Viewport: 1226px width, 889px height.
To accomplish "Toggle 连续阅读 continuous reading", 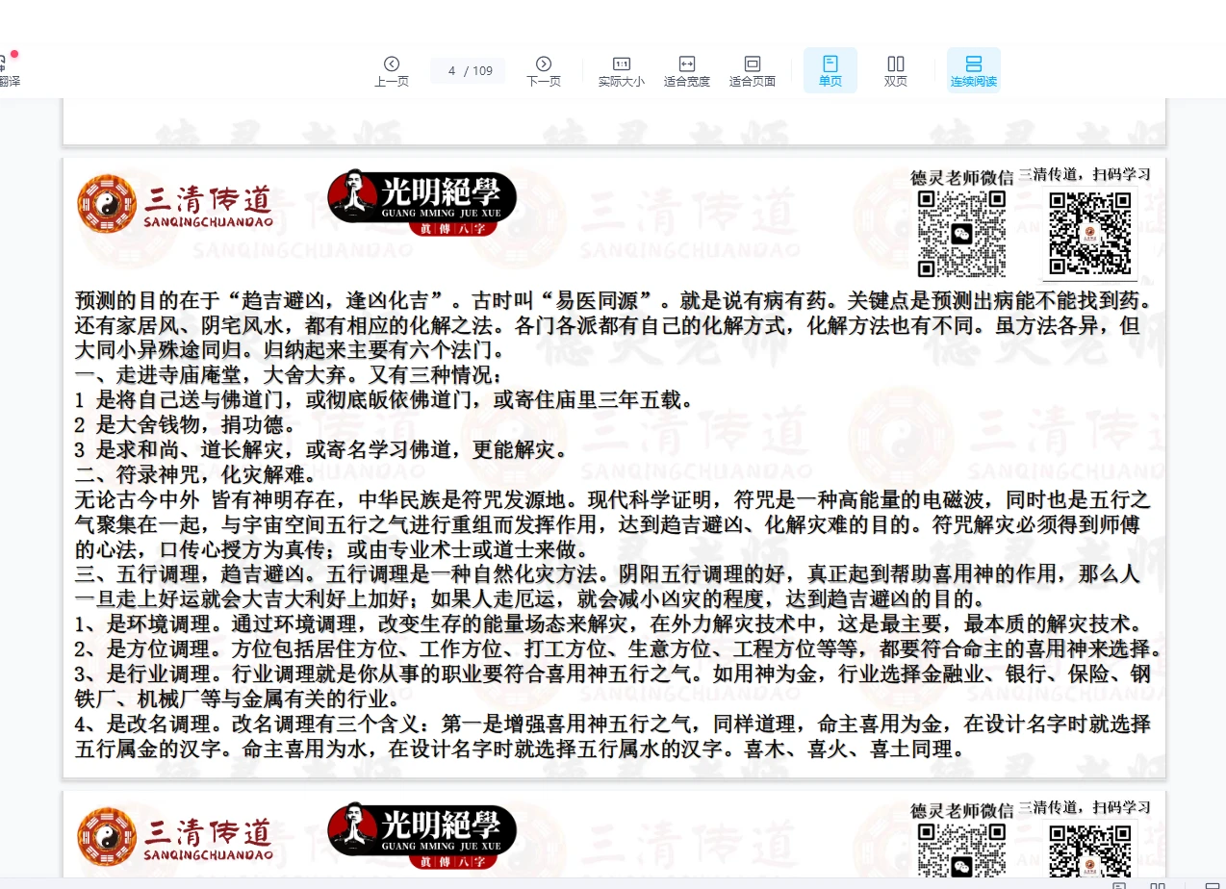I will [973, 71].
